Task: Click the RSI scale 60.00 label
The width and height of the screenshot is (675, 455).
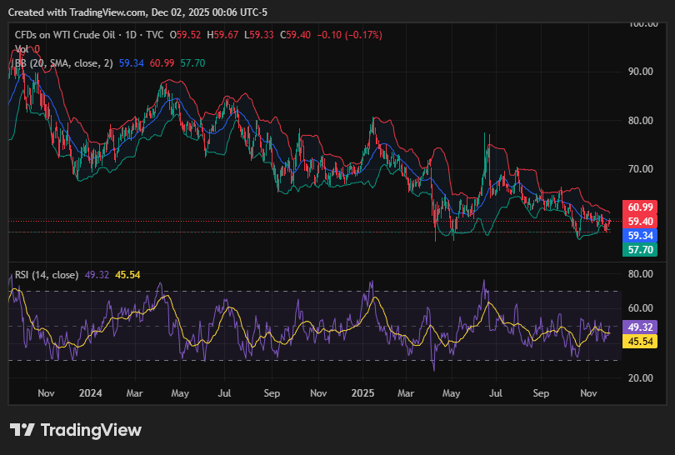Action: coord(640,307)
